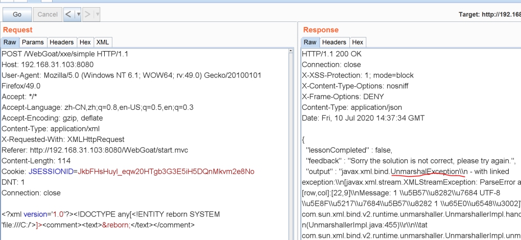
Task: Click the X-Requested-With: XMLHttpRequest header
Action: tap(63, 139)
